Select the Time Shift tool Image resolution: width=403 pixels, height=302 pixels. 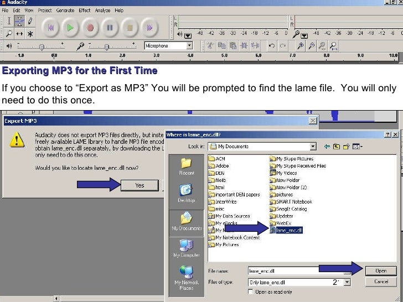(x=19, y=33)
